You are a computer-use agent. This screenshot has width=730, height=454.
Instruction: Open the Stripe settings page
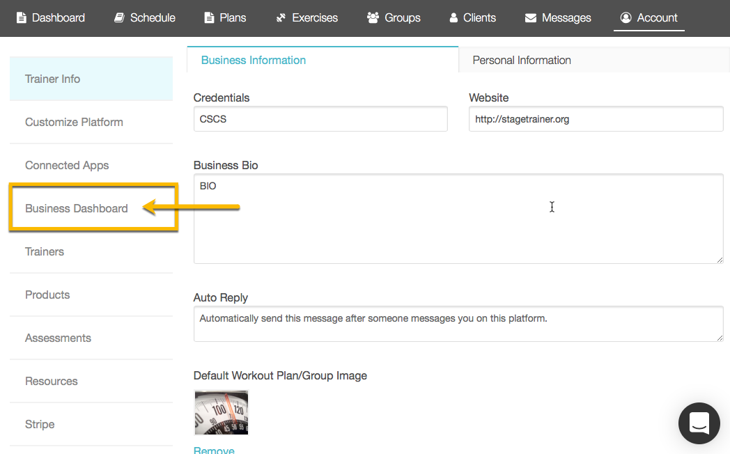40,424
